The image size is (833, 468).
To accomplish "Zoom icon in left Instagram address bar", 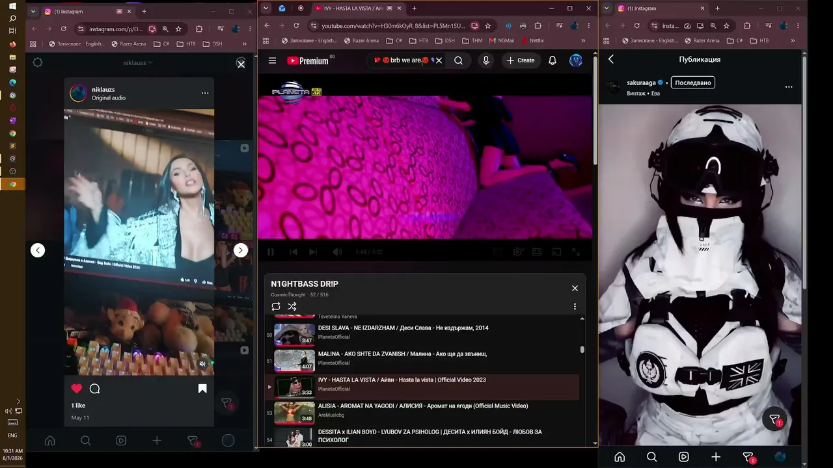I will (x=165, y=29).
